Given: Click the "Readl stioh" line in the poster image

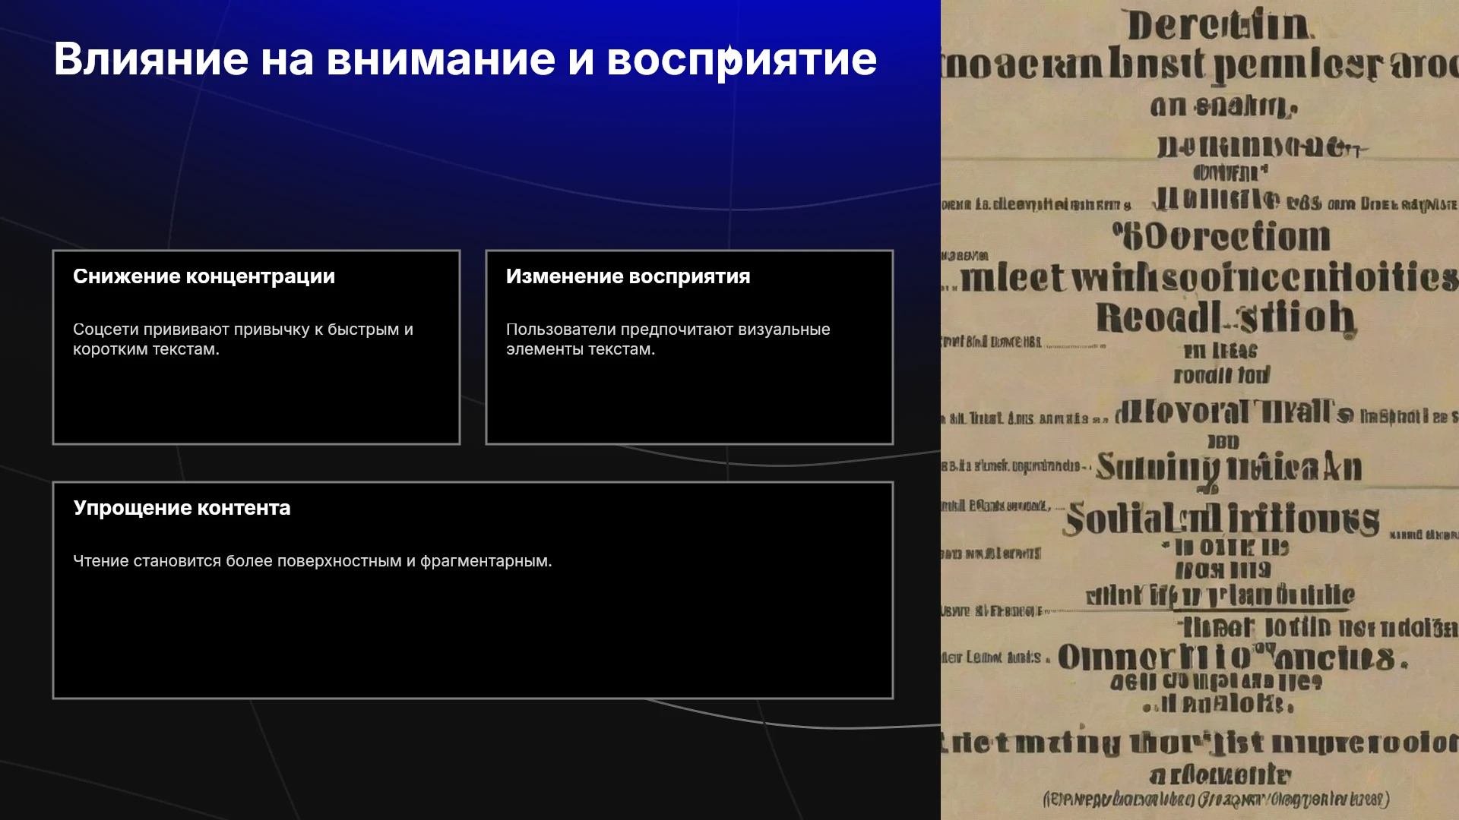Looking at the screenshot, I should click(1225, 318).
